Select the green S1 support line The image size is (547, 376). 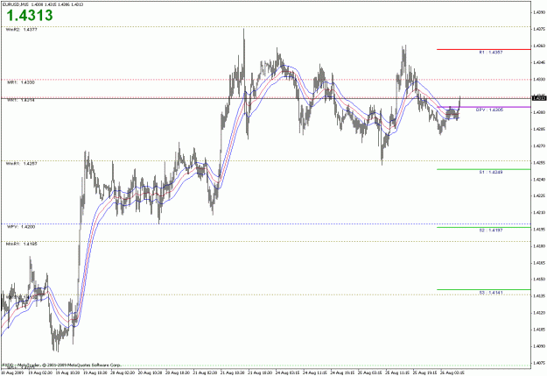(x=484, y=169)
